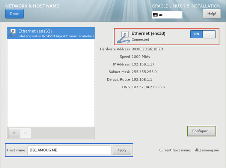Add a network device with plus button
Image resolution: width=226 pixels, height=168 pixels.
click(x=14, y=133)
